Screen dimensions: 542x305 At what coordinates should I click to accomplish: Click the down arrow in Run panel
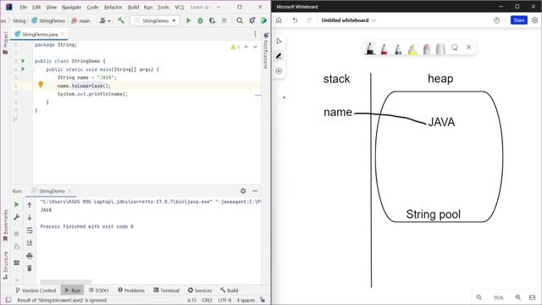(30, 218)
